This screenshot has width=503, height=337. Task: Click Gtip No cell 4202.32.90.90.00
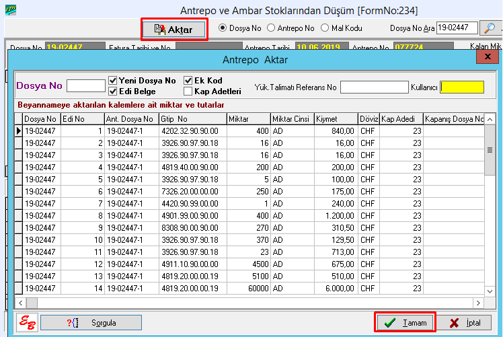pos(193,131)
